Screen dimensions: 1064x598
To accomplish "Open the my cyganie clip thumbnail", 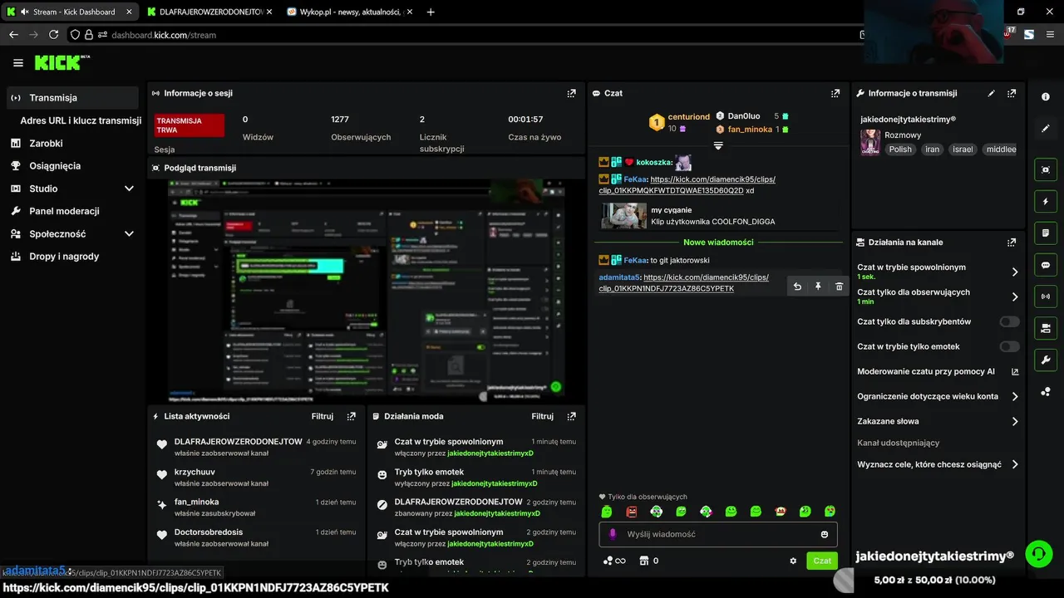I will click(x=623, y=216).
